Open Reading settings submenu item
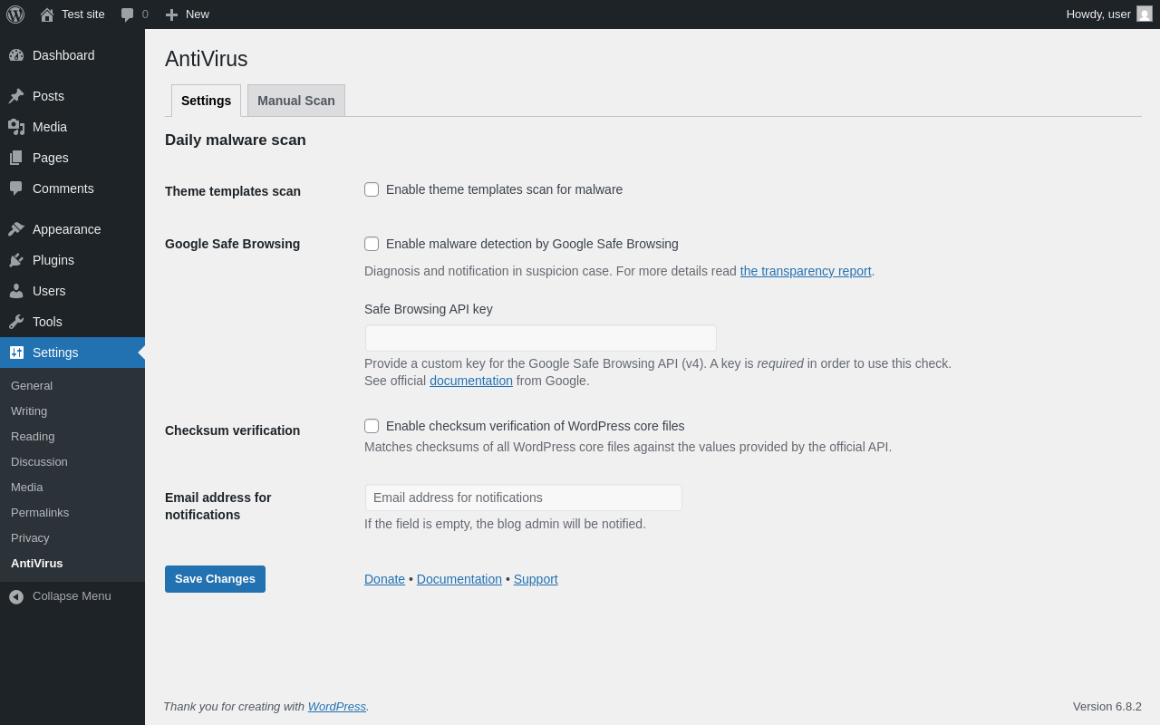 click(33, 437)
